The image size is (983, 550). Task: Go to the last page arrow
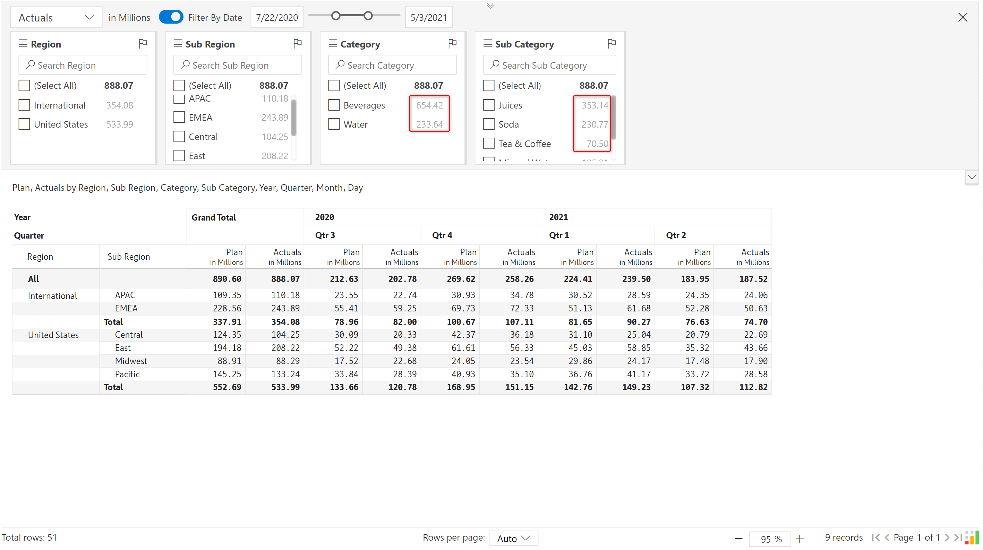(x=957, y=538)
